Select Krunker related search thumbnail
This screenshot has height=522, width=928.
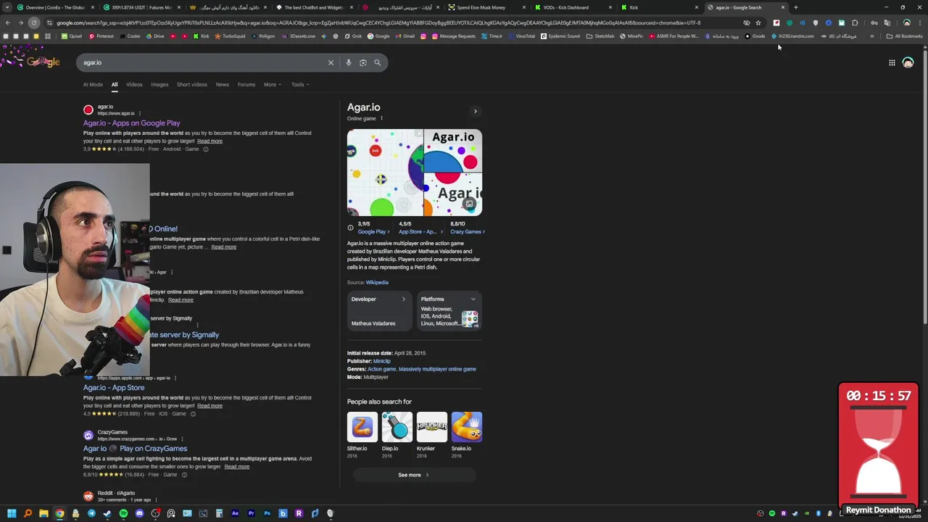click(x=431, y=427)
